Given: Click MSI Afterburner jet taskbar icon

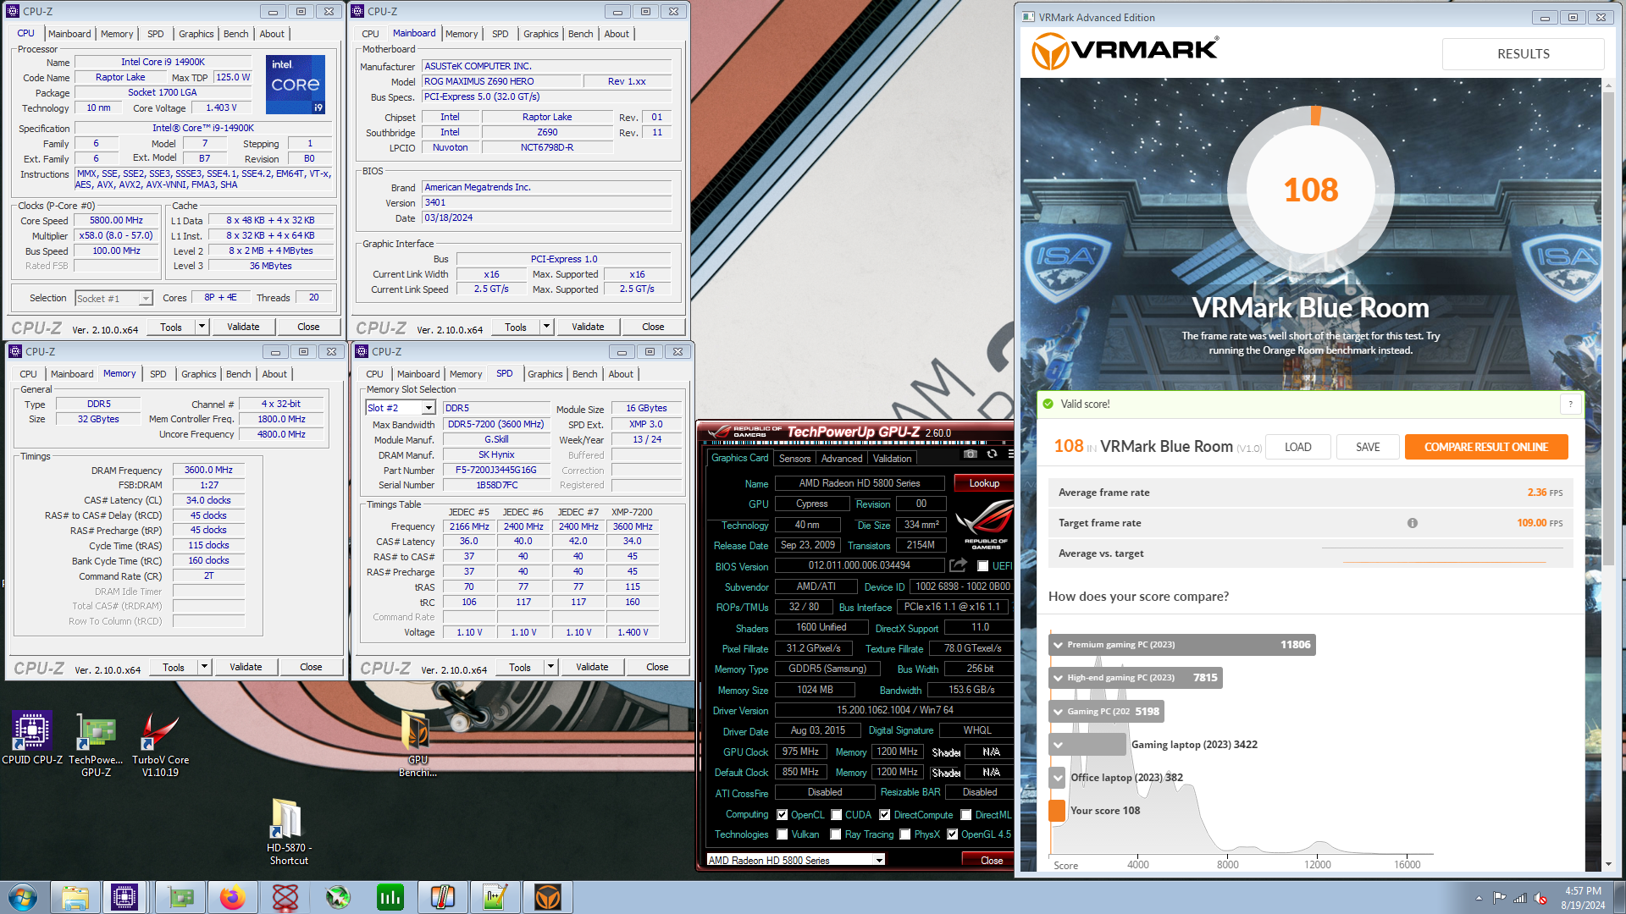Looking at the screenshot, I should pyautogui.click(x=338, y=897).
